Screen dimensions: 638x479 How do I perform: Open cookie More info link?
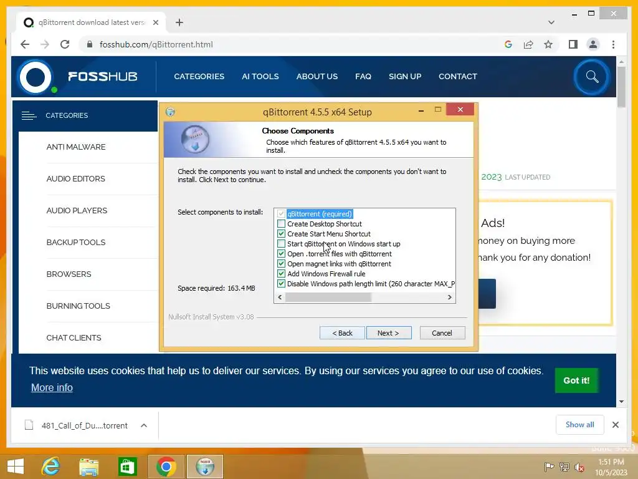point(52,387)
